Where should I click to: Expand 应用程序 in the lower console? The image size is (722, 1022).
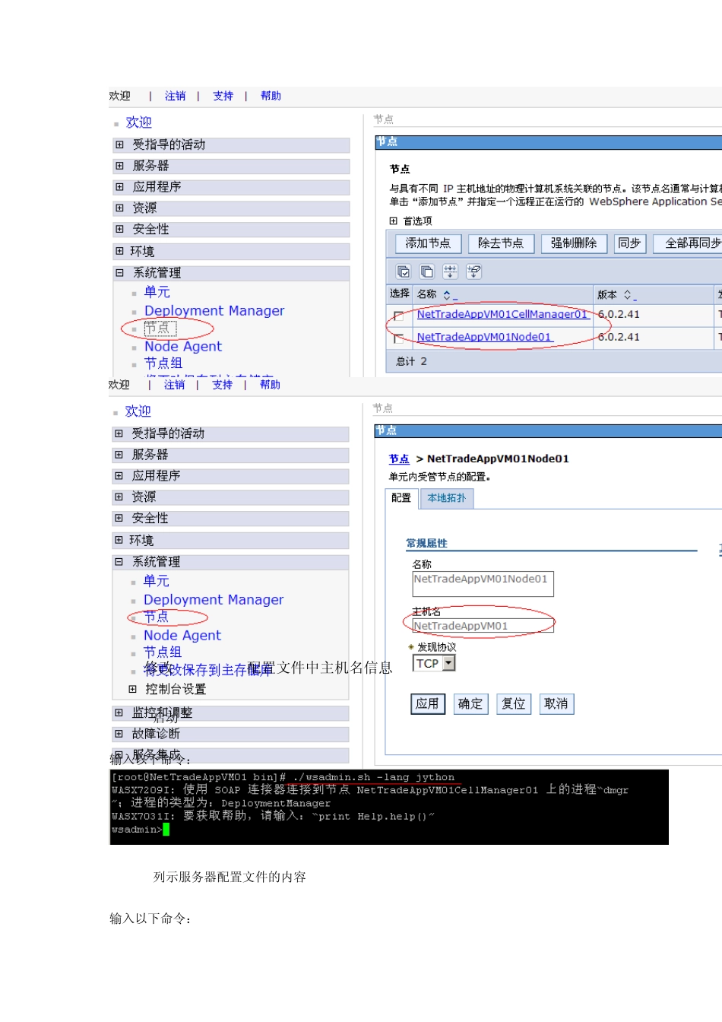119,476
